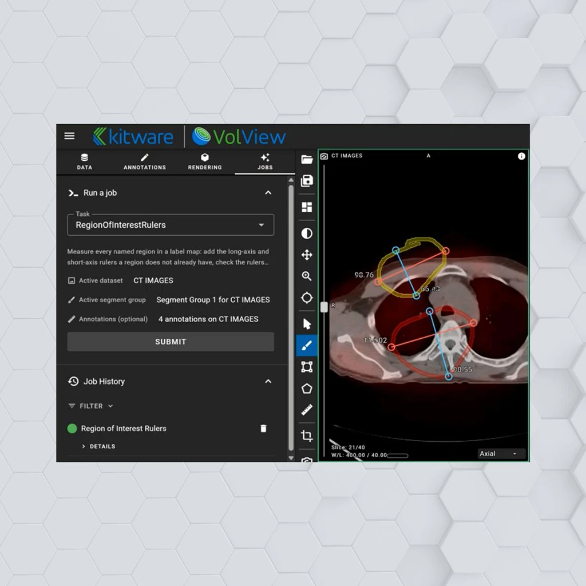Click the 116.02 ruler measurement label

375,340
